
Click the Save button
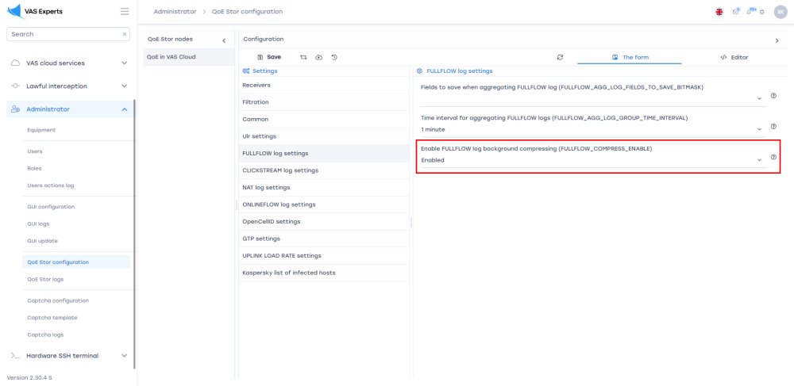click(269, 57)
